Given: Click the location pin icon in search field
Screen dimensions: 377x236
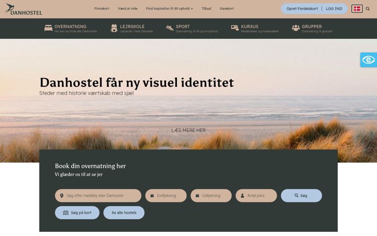Looking at the screenshot, I should coord(62,196).
